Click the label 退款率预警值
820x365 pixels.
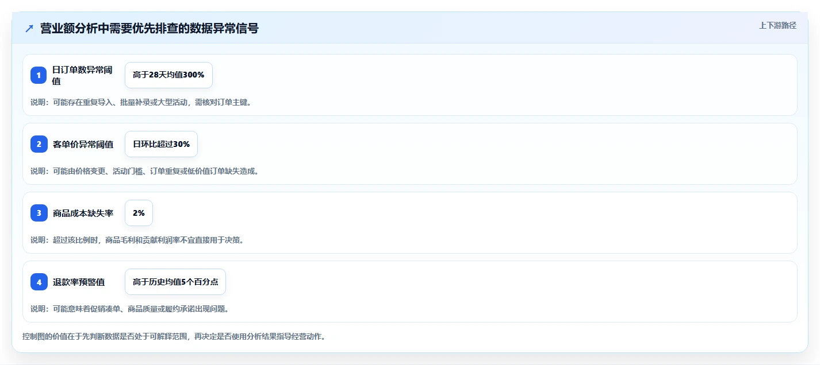[78, 282]
